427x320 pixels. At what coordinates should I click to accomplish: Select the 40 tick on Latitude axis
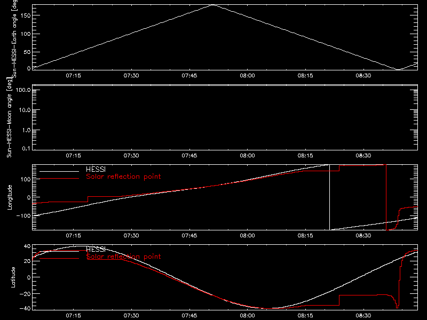pos(27,246)
